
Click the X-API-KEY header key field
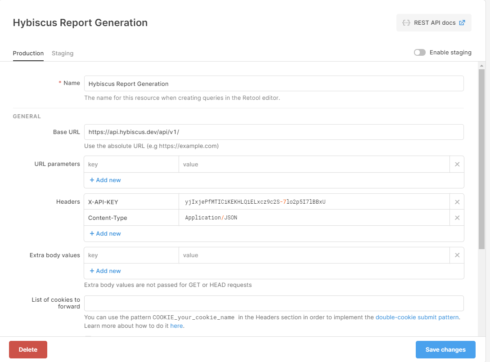click(x=131, y=202)
